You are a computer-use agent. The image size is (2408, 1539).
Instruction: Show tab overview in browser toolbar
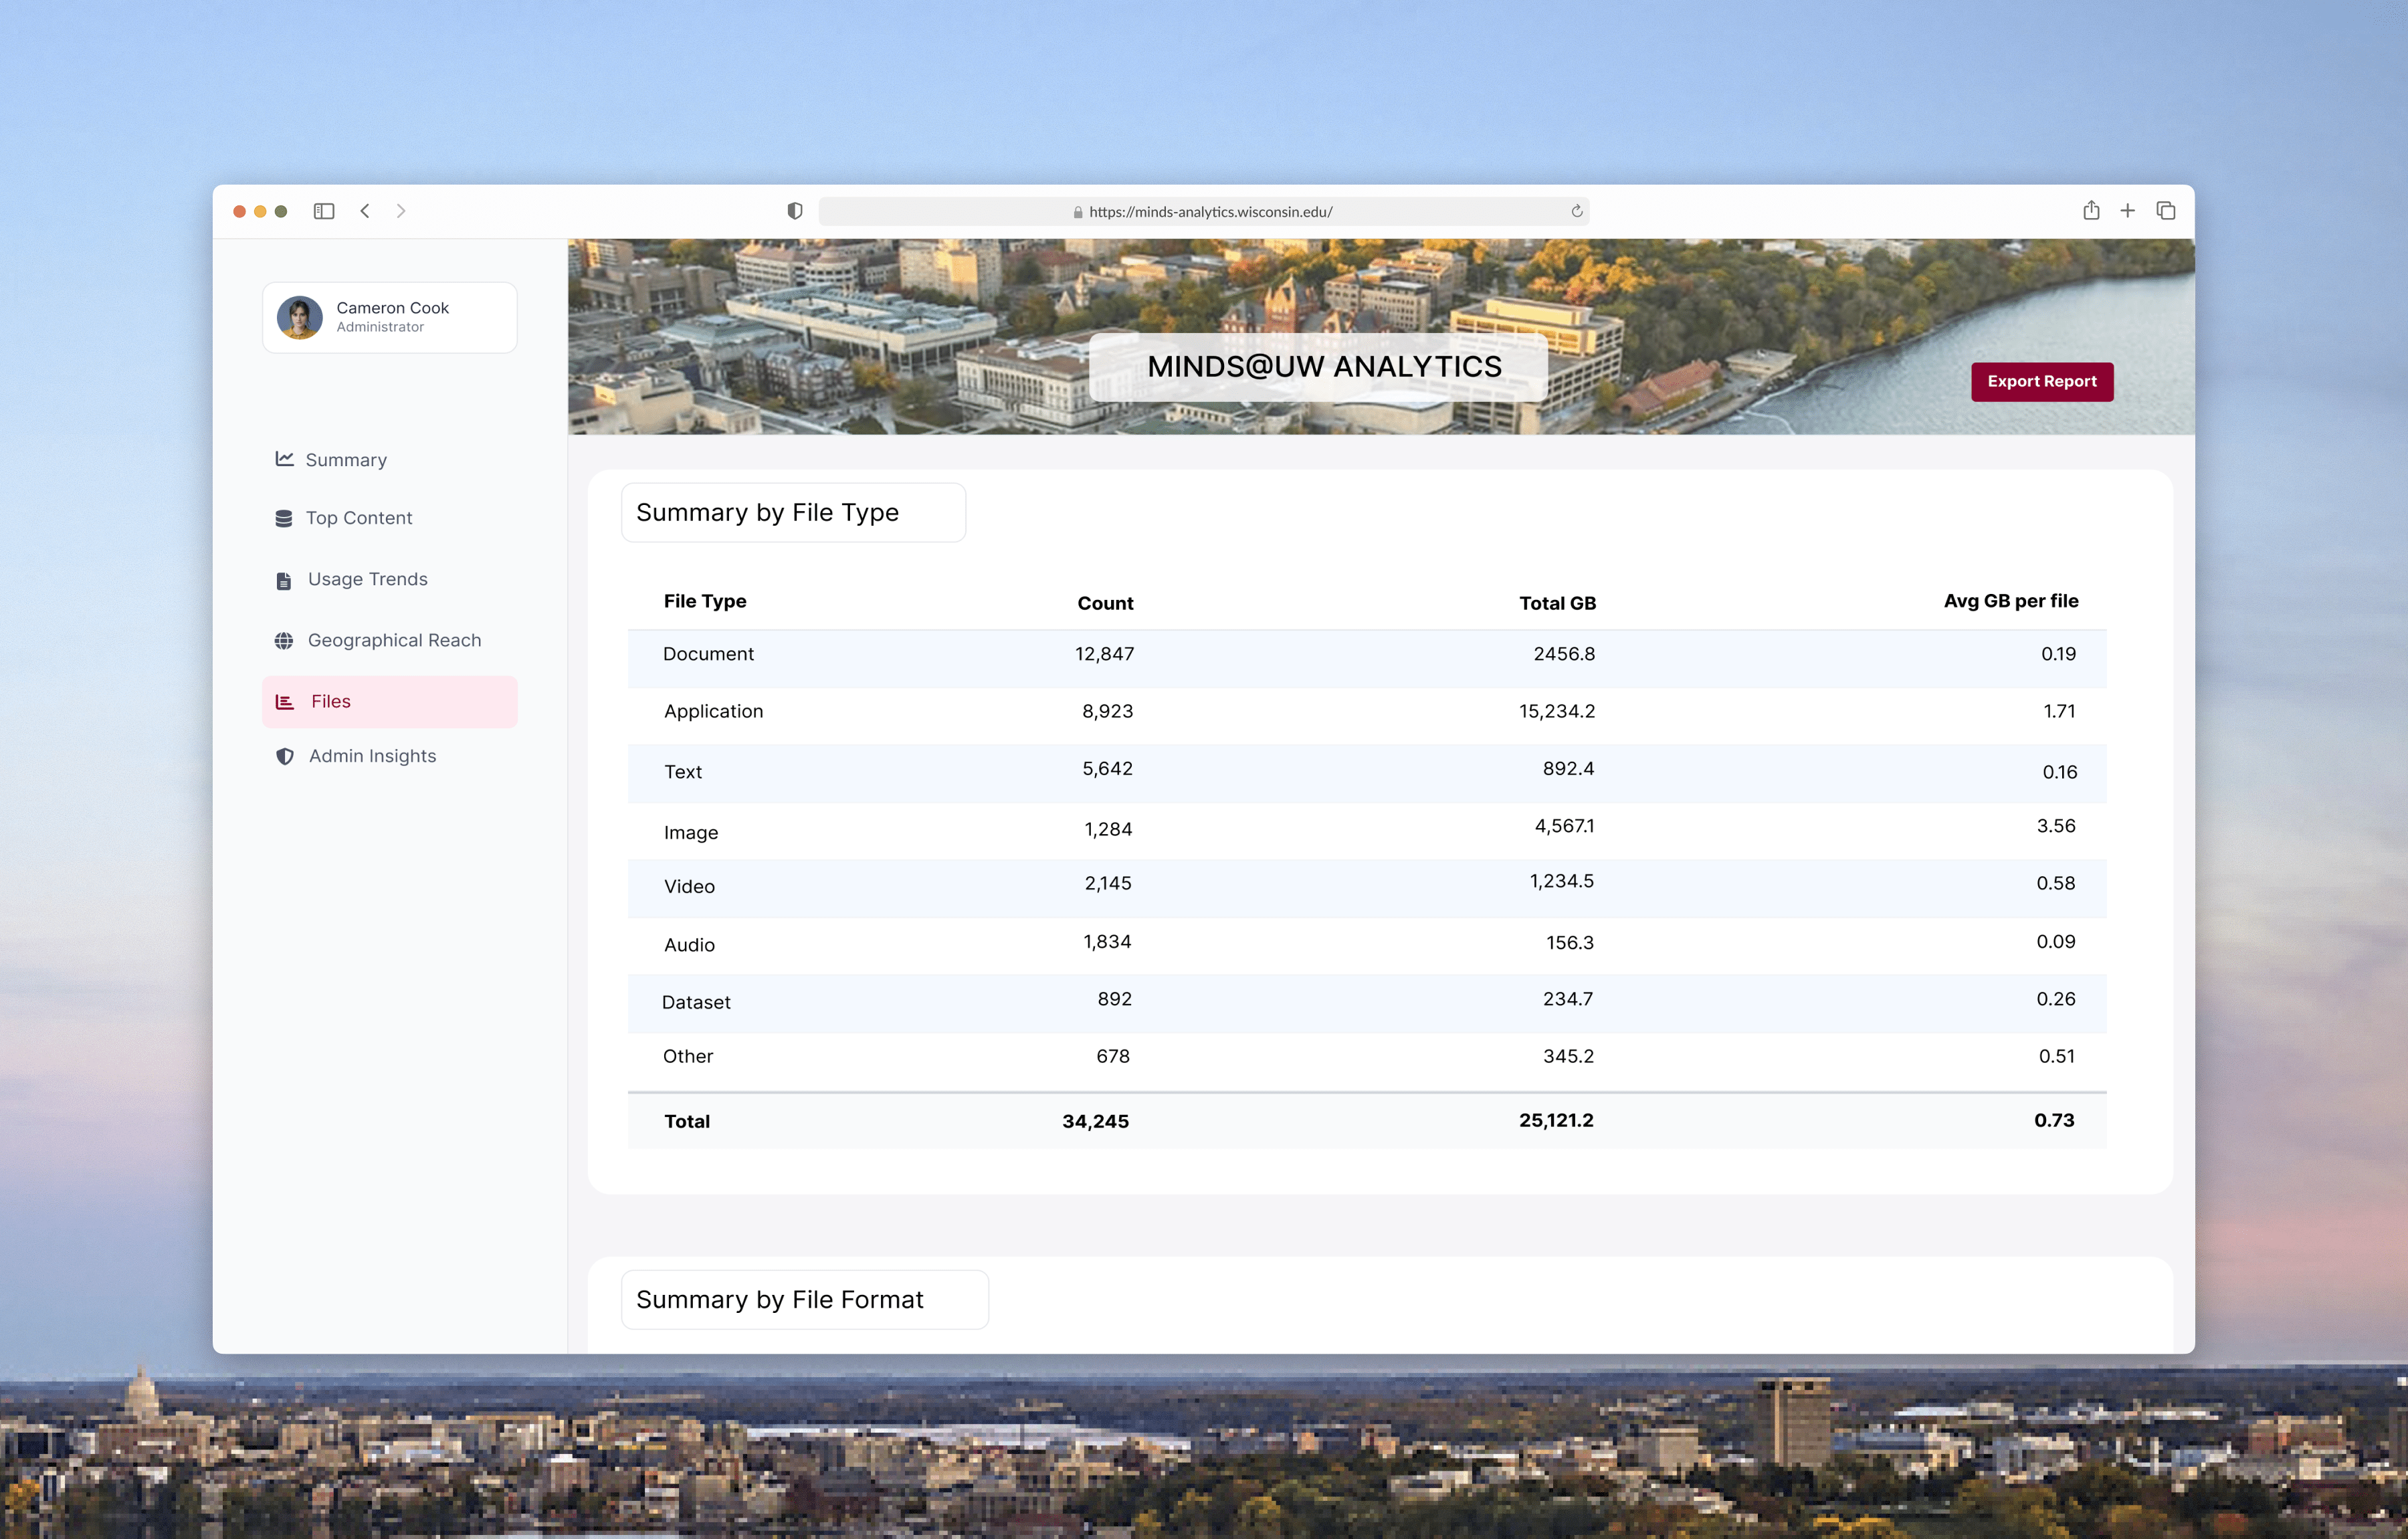pos(2166,211)
